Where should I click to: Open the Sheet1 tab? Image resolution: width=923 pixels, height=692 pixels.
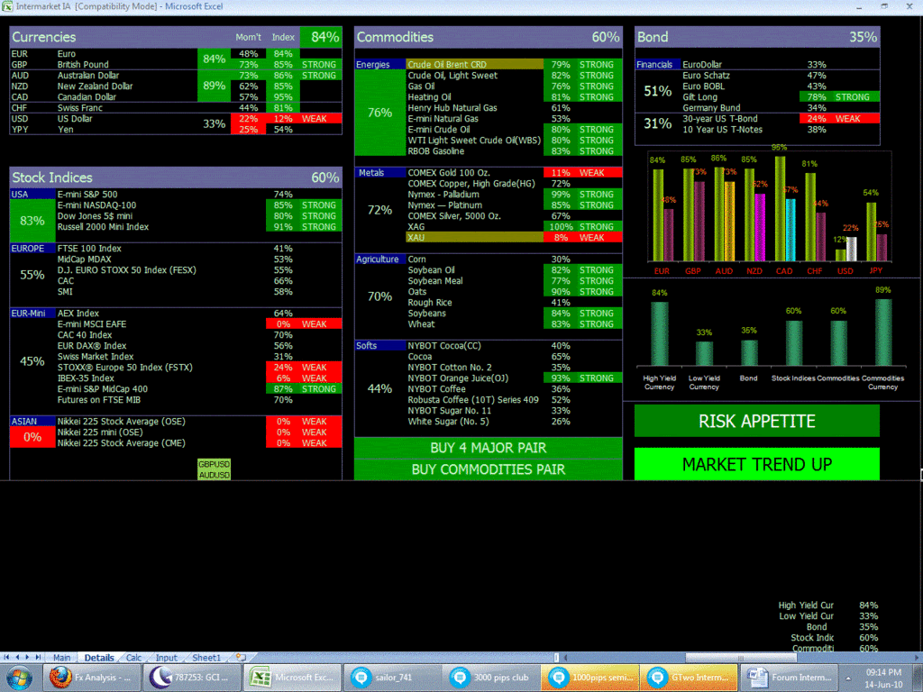pos(206,658)
